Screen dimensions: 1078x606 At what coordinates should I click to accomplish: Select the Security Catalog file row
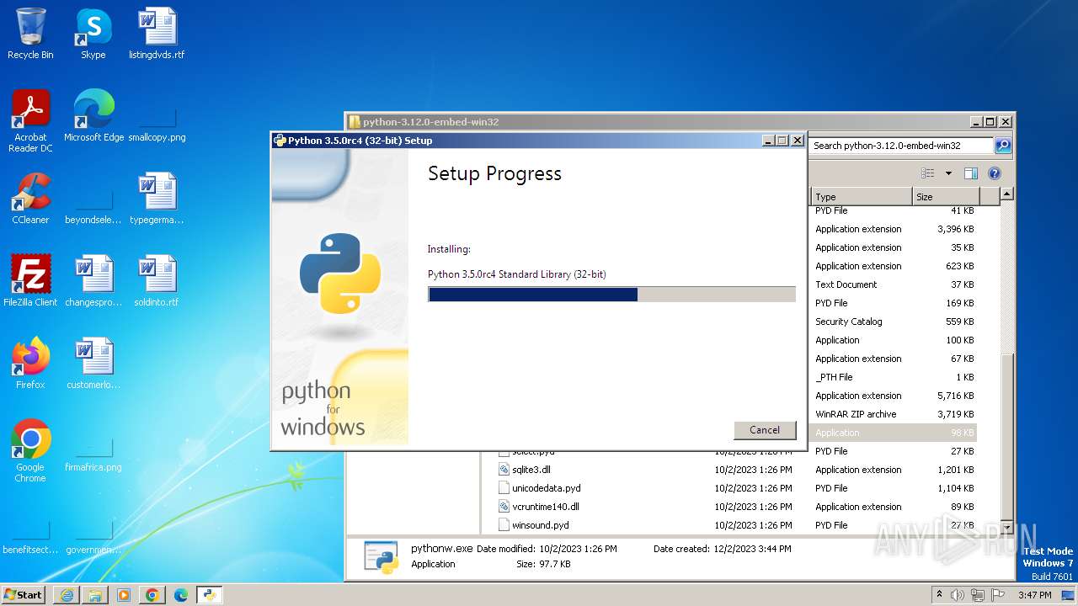[893, 322]
